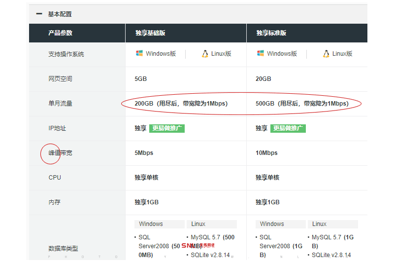Click the 20GB web space value
The image size is (394, 263).
click(x=263, y=79)
